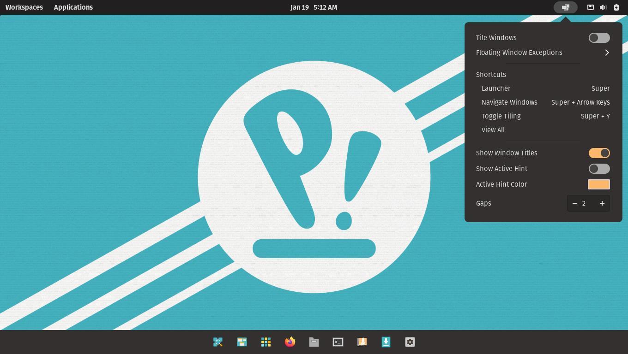This screenshot has width=628, height=354.
Task: Click the date and time in the top bar
Action: pos(314,7)
